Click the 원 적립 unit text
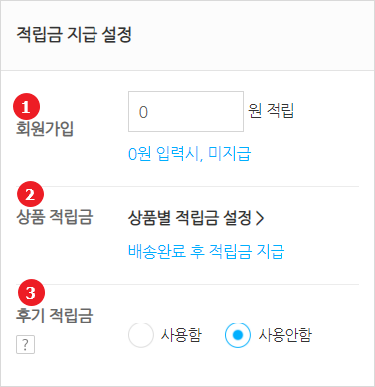The width and height of the screenshot is (375, 387). click(271, 111)
